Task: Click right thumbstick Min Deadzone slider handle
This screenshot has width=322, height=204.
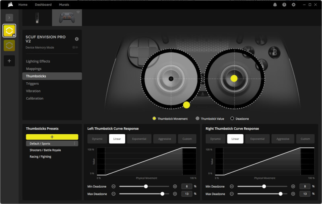Action: tap(264, 186)
